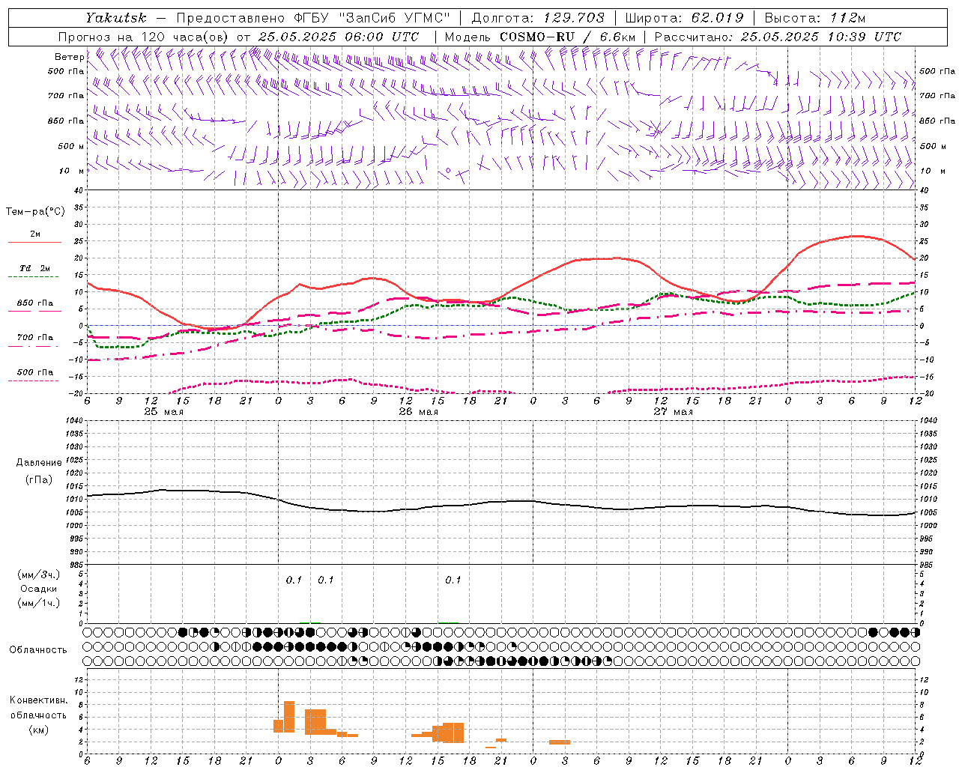Click the Долгота: 129.703 value

tap(537, 18)
